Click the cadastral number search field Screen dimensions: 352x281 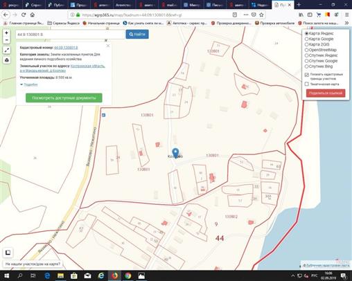[x=70, y=35]
